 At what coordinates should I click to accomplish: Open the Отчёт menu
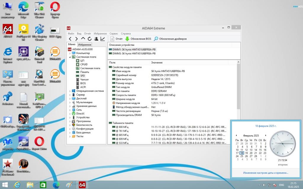point(87,34)
